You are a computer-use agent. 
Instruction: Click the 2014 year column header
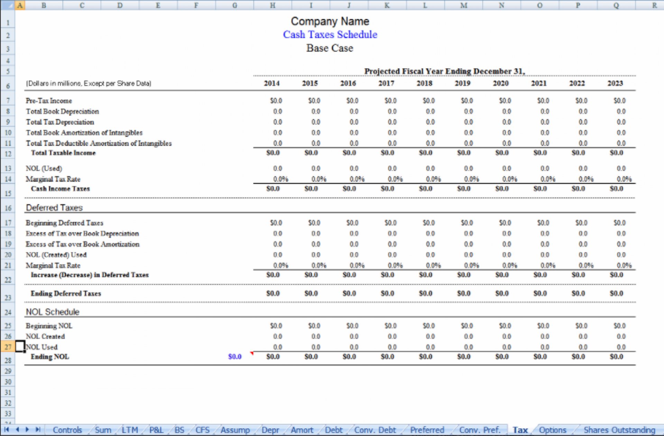point(272,83)
